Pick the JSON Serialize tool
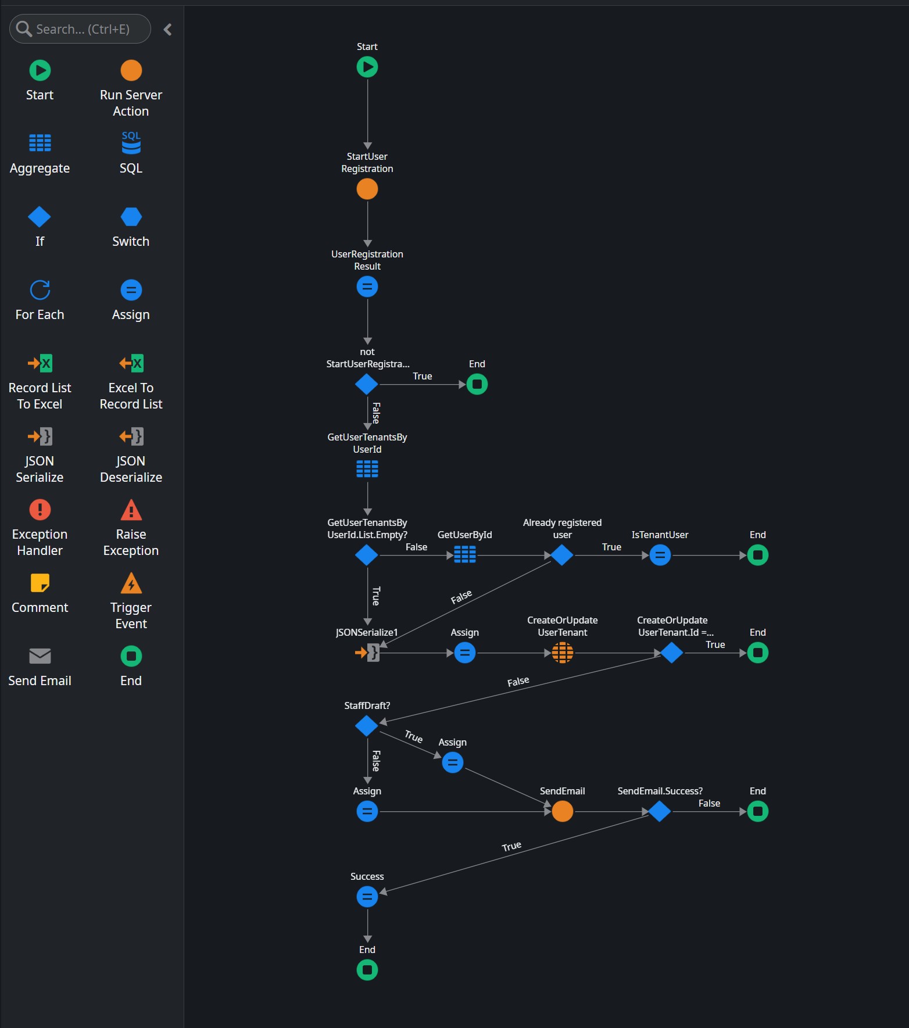909x1028 pixels. [40, 455]
